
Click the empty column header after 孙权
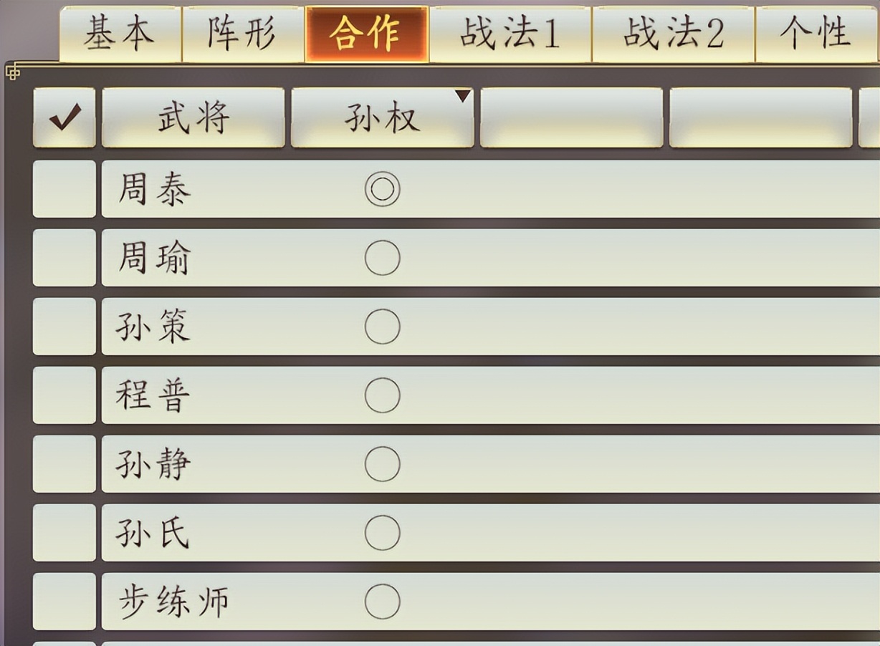[x=571, y=118]
